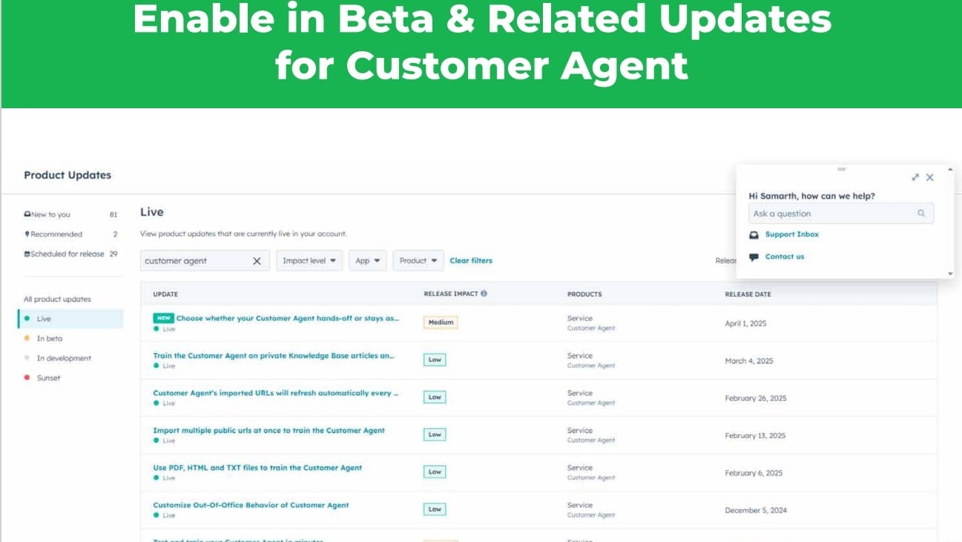Click the Product Updates page heading
The image size is (962, 542).
point(67,175)
